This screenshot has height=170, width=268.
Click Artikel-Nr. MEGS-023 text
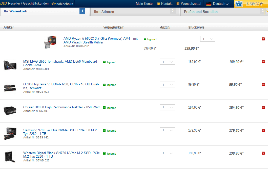(x=36, y=92)
